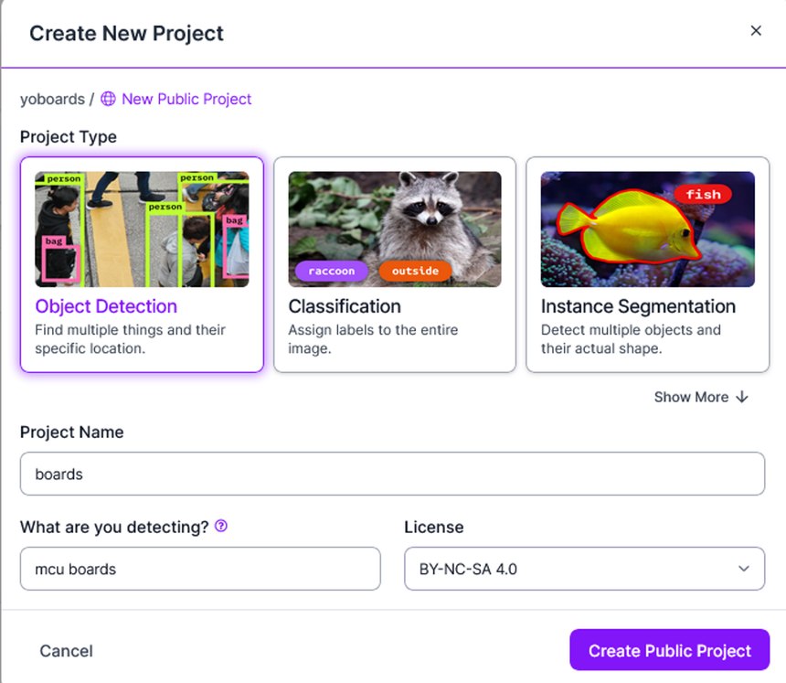Click the X to close the dialog
Viewport: 786px width, 683px height.
tap(756, 30)
